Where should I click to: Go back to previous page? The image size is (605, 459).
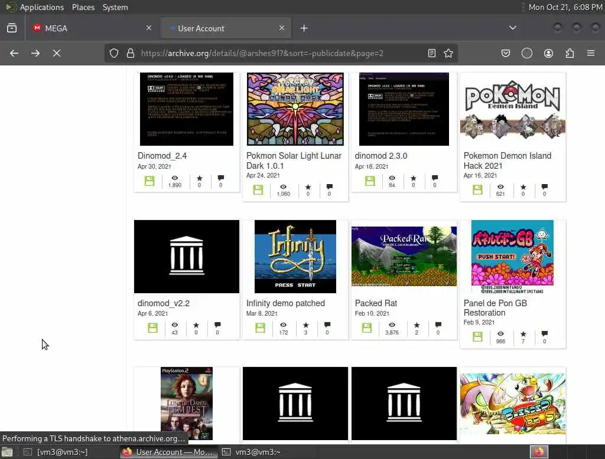click(14, 53)
